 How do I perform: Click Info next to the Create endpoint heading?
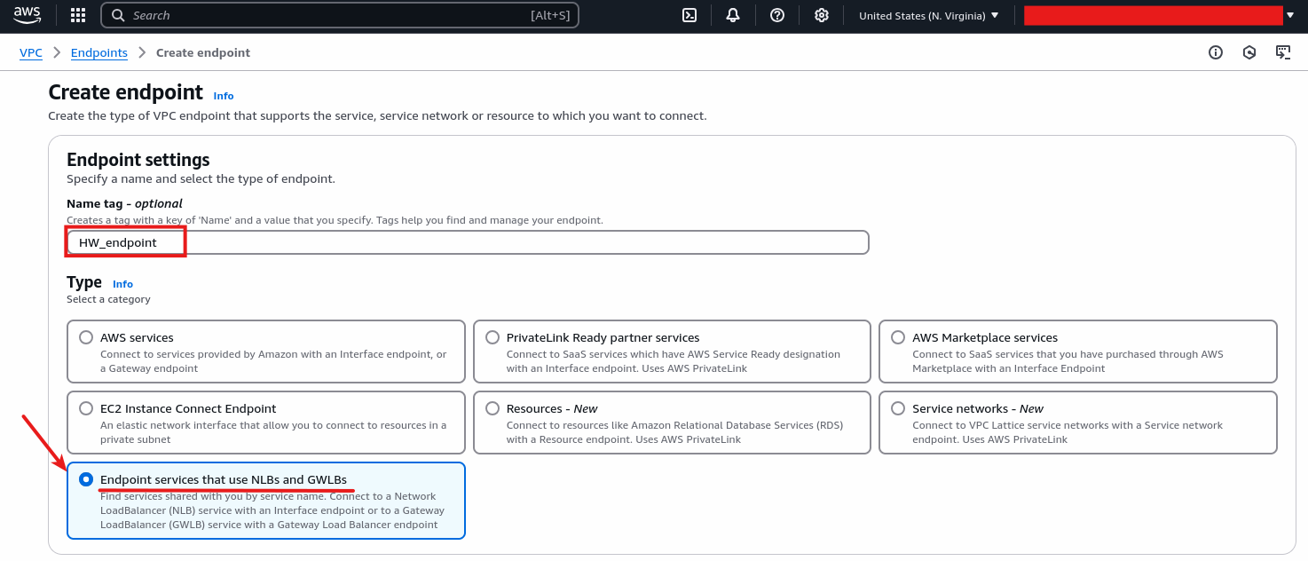pos(223,95)
